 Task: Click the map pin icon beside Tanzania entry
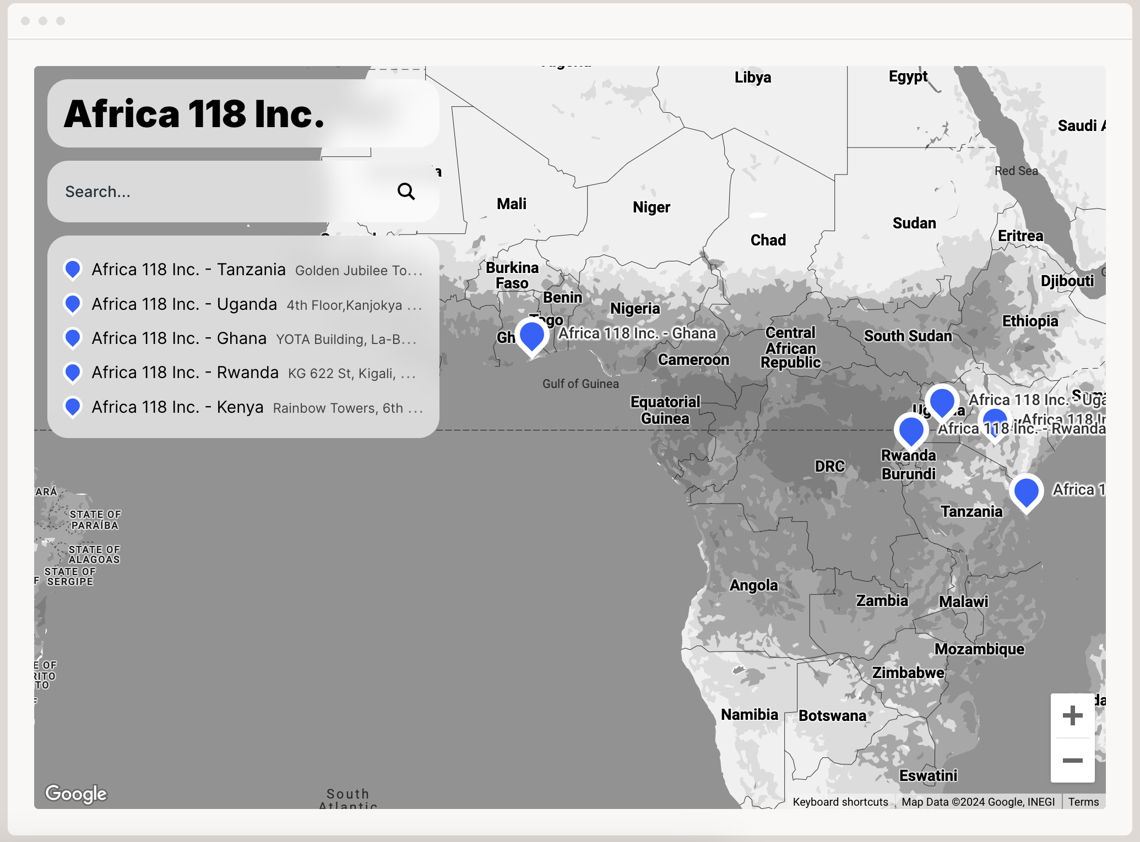tap(72, 270)
